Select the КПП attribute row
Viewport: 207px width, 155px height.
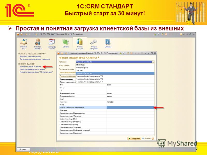pos(83,91)
